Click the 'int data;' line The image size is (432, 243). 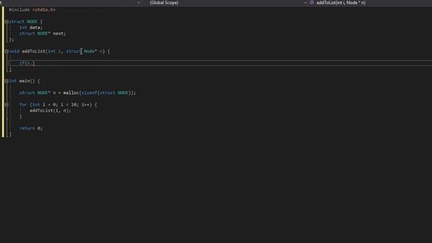(x=31, y=28)
